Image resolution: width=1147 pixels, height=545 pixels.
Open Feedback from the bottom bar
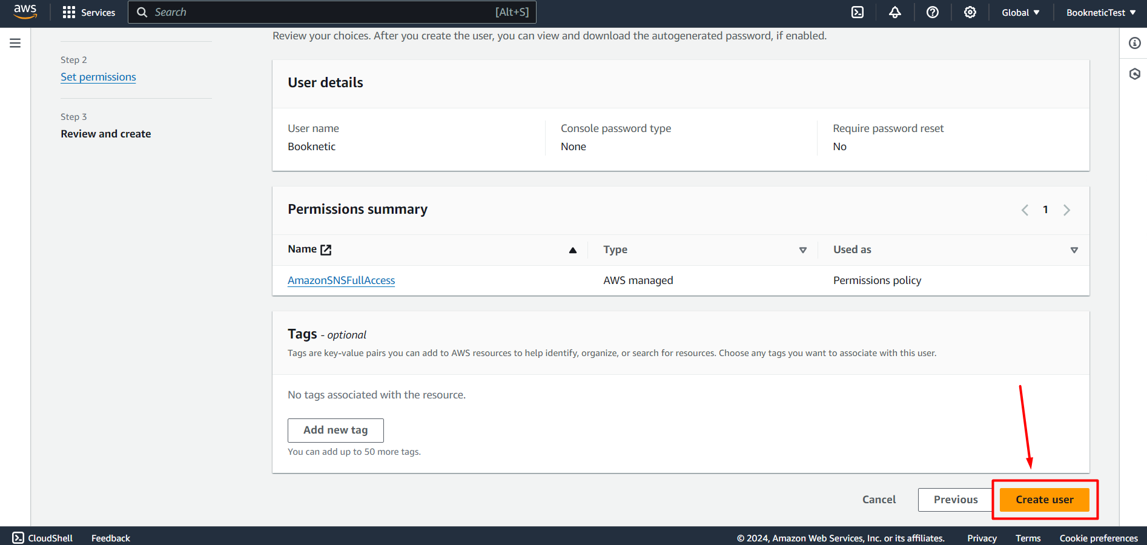tap(110, 538)
